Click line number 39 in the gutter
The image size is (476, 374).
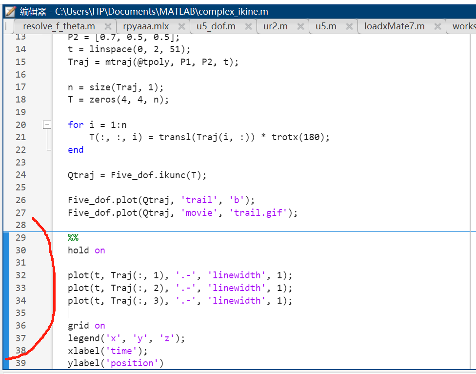pyautogui.click(x=20, y=363)
